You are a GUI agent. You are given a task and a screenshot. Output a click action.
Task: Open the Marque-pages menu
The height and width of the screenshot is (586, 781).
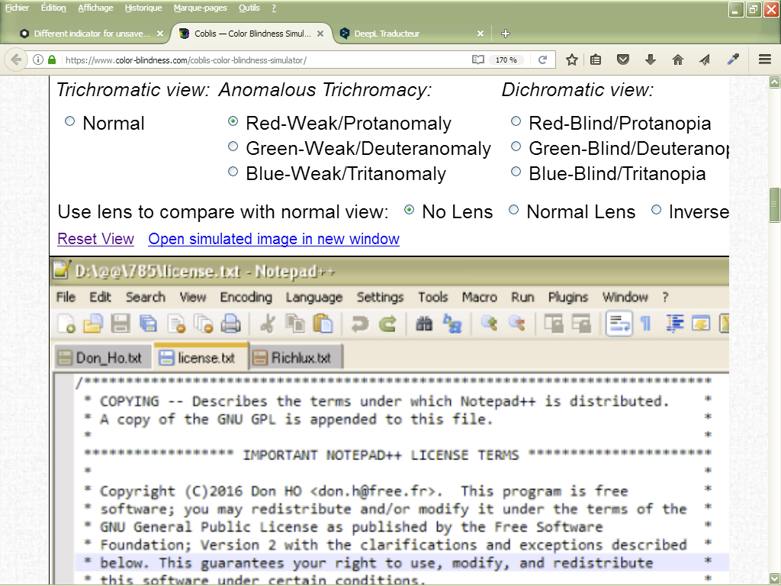point(201,8)
